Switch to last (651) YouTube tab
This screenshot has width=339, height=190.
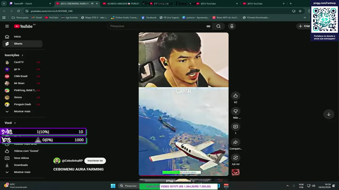click(263, 4)
